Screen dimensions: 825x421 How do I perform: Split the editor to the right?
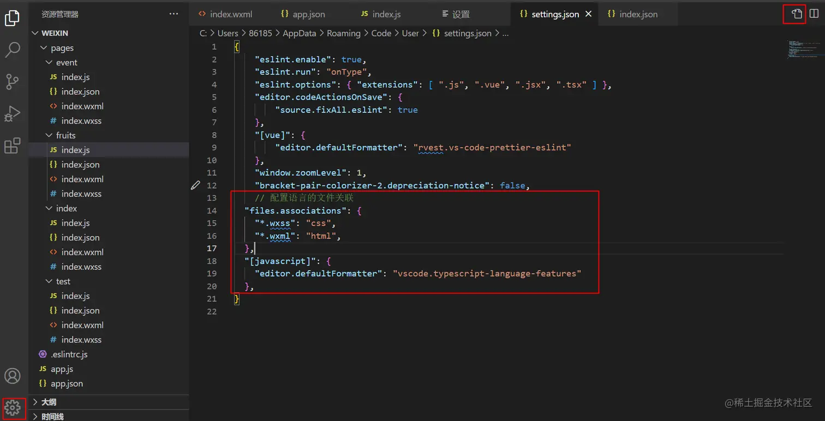click(x=814, y=14)
